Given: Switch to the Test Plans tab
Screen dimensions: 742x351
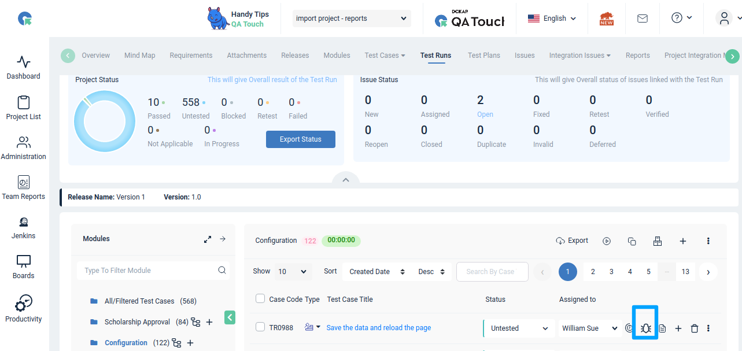Looking at the screenshot, I should click(483, 56).
